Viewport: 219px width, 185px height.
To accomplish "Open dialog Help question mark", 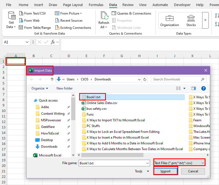I will (203, 88).
